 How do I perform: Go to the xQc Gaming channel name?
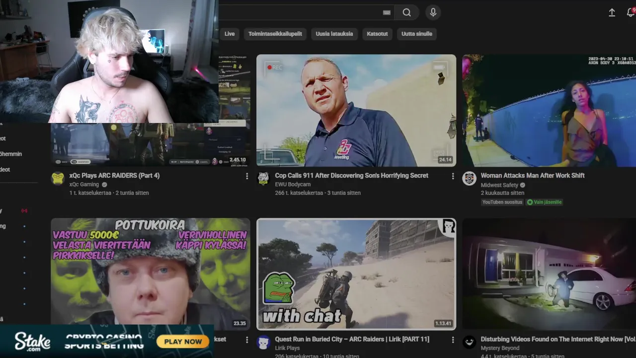pos(84,184)
